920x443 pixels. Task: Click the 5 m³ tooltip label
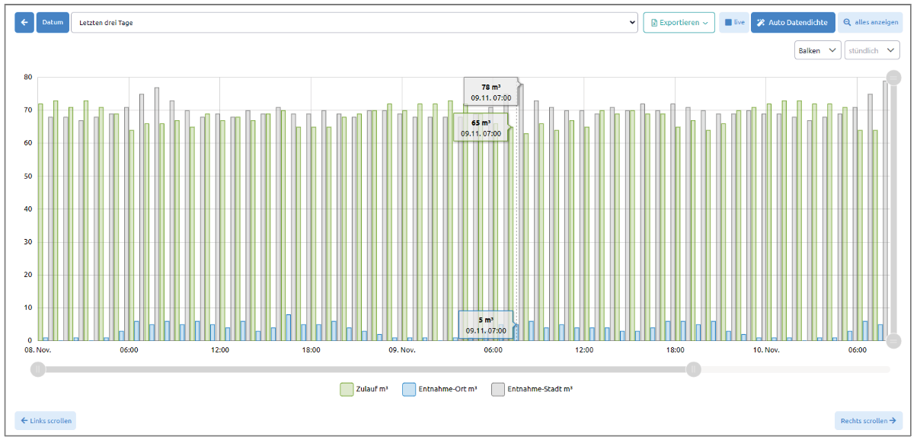(x=485, y=324)
